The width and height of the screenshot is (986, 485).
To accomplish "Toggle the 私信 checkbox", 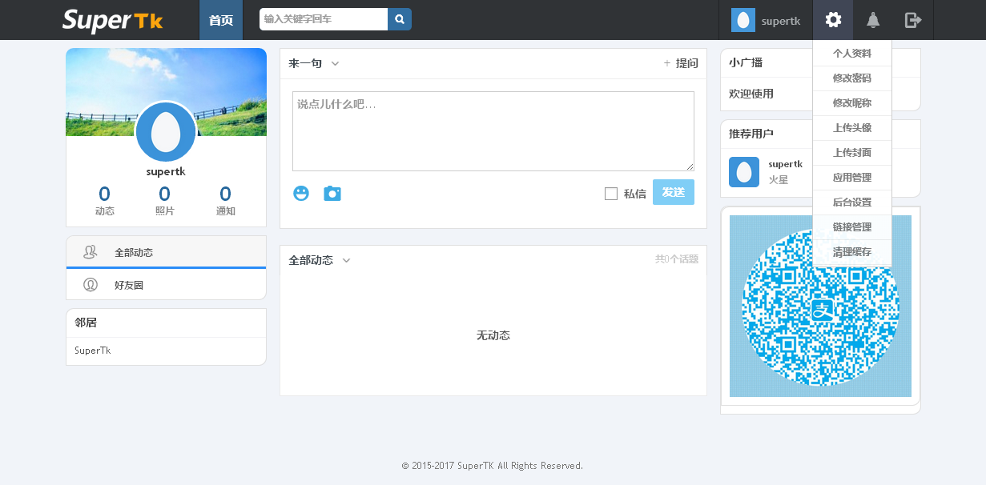I will tap(611, 194).
